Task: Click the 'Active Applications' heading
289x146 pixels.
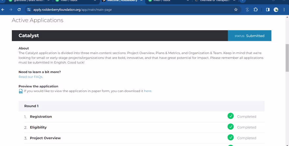Action: point(37,20)
